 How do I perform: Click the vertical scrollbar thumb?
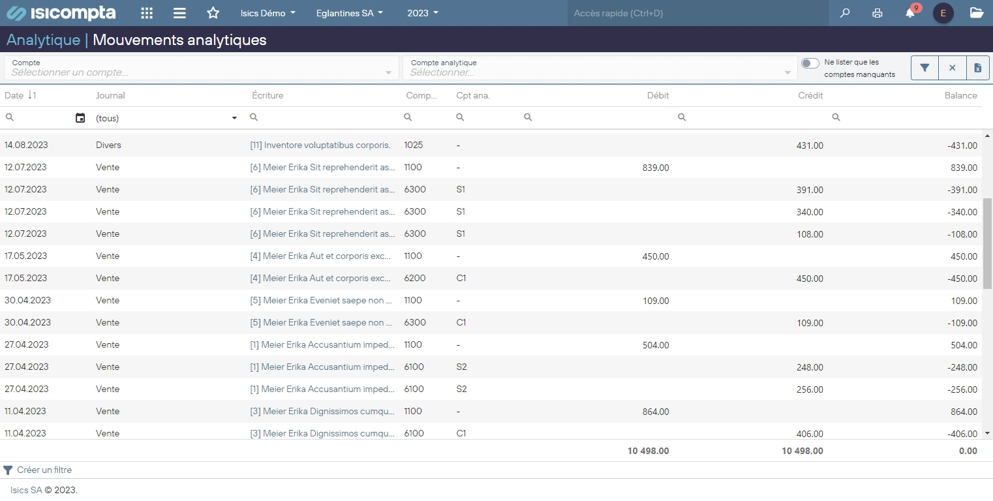point(987,243)
